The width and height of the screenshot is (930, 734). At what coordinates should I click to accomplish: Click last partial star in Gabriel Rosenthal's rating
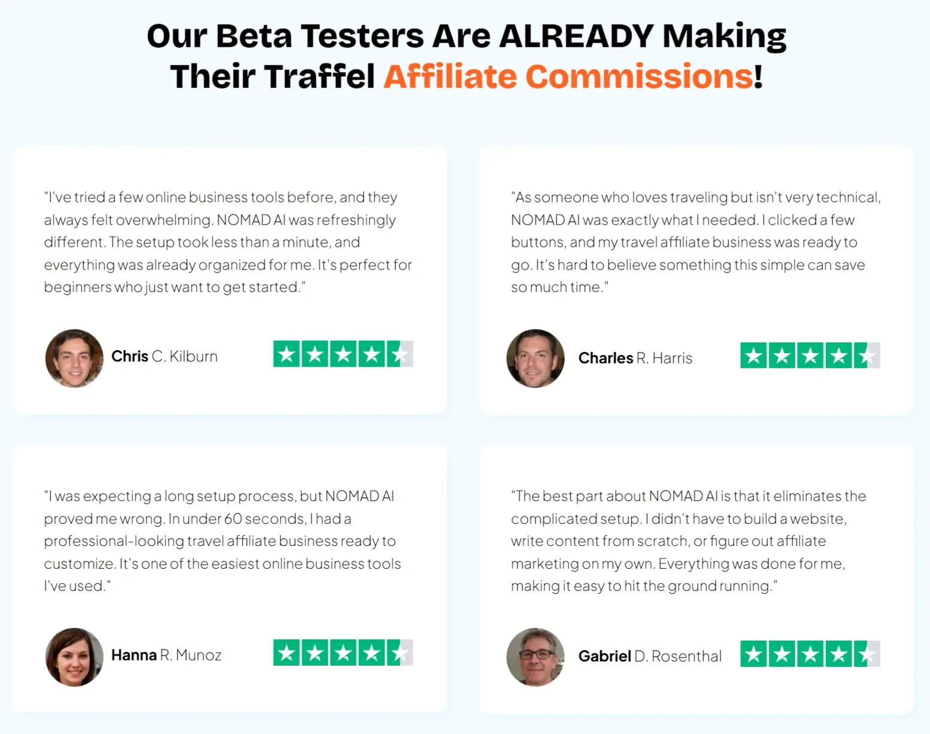pyautogui.click(x=867, y=654)
